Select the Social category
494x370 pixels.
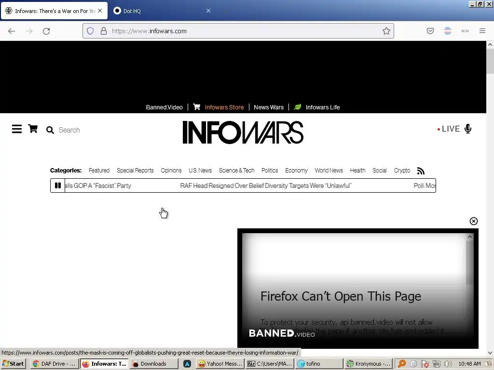tap(379, 171)
